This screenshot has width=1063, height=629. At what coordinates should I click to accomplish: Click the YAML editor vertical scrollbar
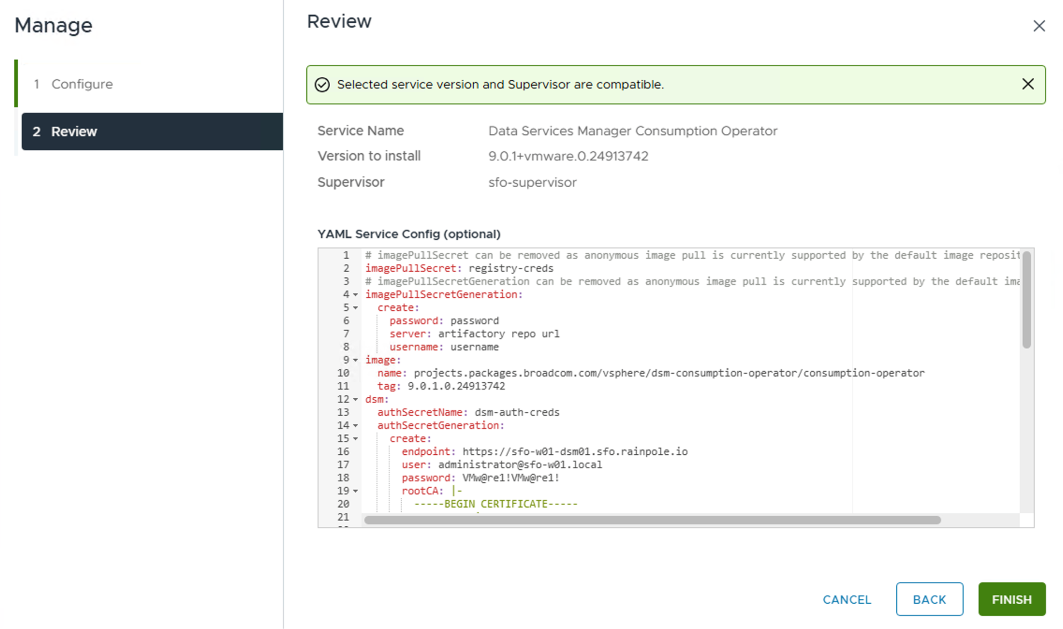1026,301
